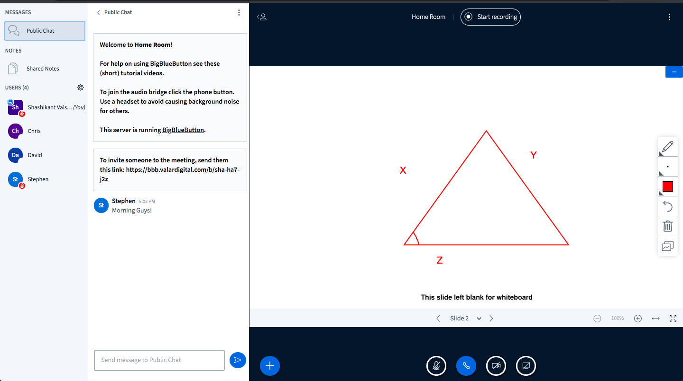Open the meeting options three-dot menu
The image size is (683, 381).
[x=669, y=17]
